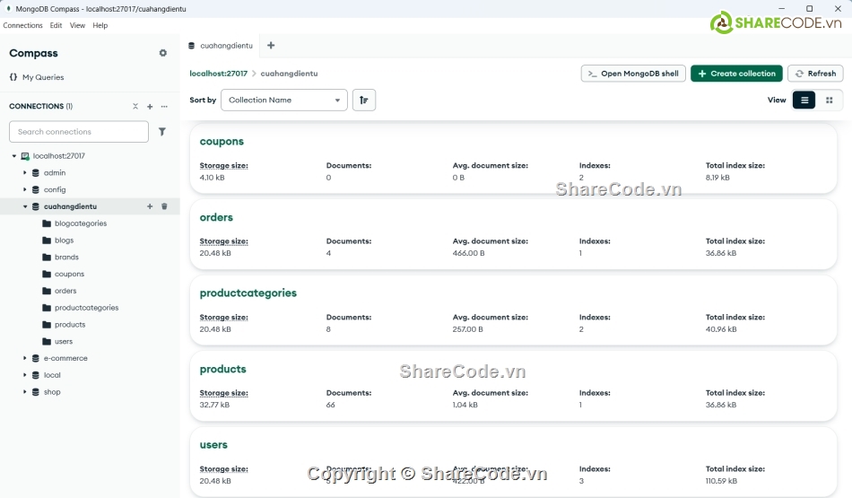
Task: Open coupons collection in sidebar tree
Action: coord(69,274)
